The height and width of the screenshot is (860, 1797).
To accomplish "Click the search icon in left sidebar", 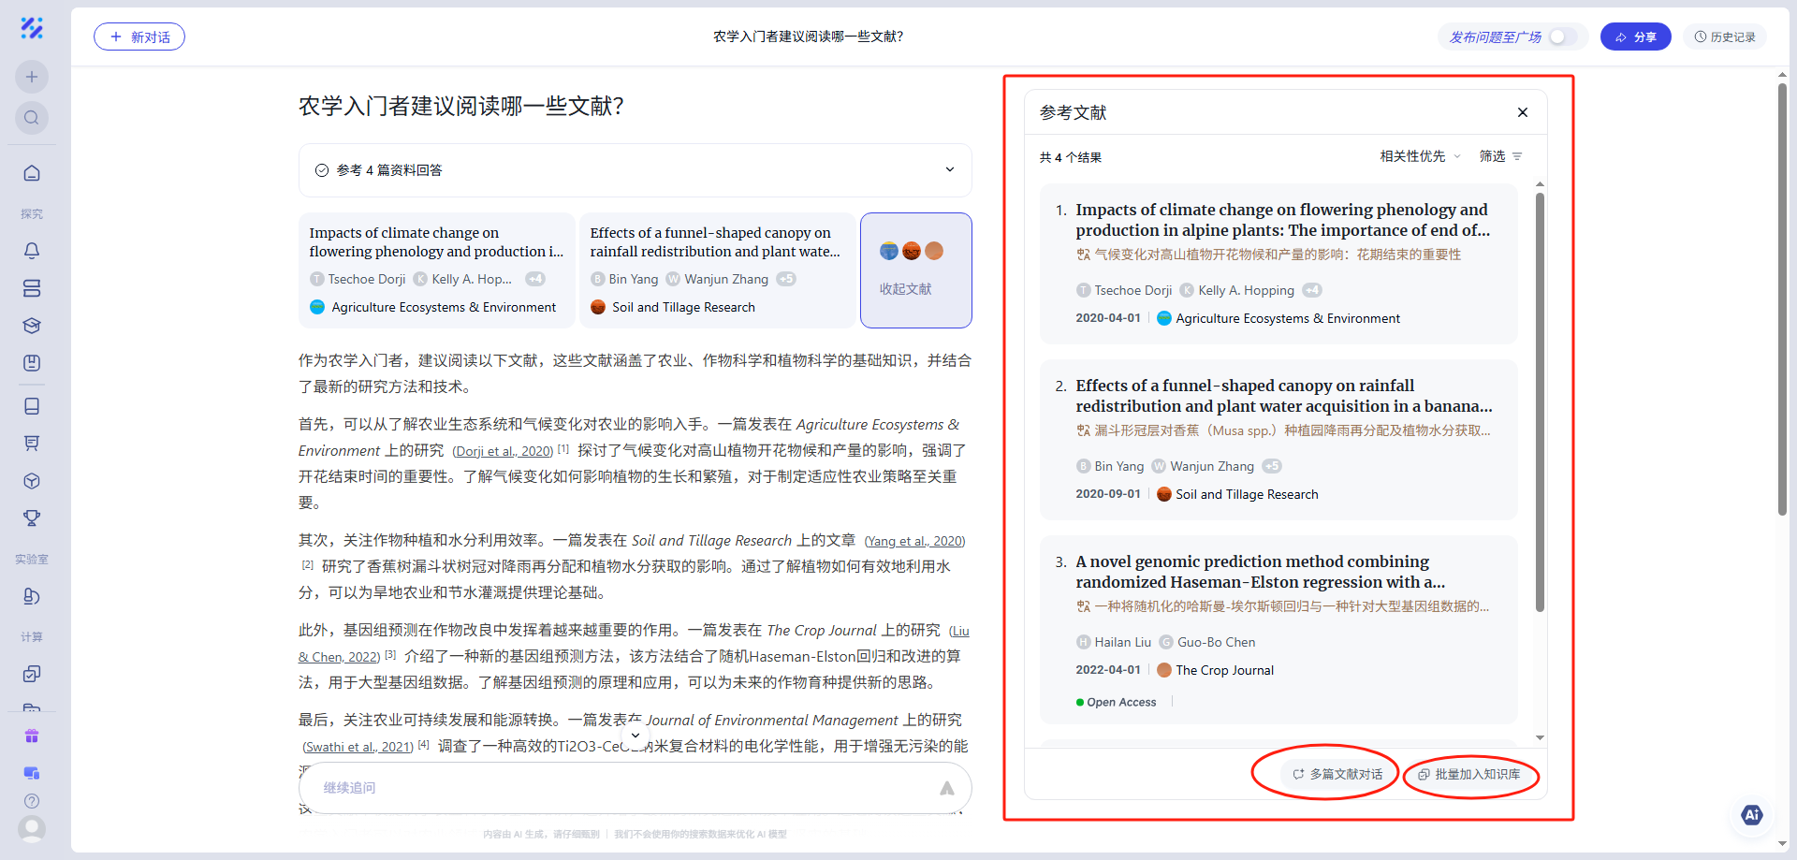I will [x=32, y=118].
